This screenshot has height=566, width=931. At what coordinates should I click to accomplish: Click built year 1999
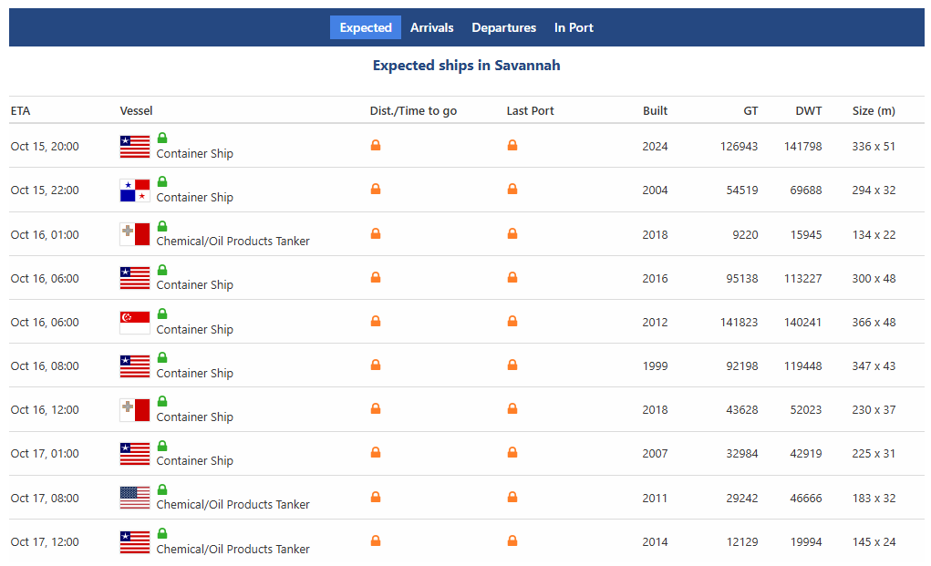(655, 366)
